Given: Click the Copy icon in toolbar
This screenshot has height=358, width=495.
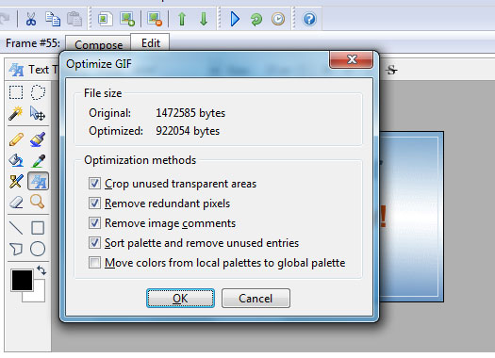Looking at the screenshot, I should [x=53, y=19].
